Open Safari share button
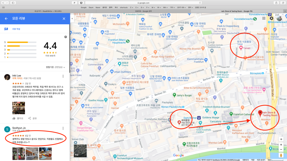The height and width of the screenshot is (161, 287). click(x=276, y=3)
